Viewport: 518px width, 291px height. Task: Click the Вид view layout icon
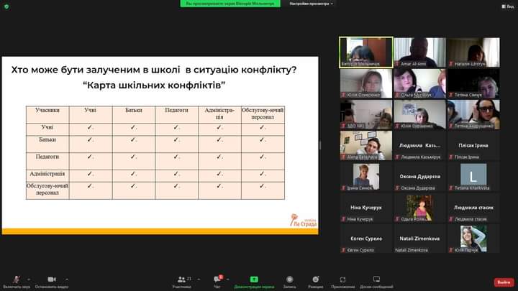tap(508, 6)
